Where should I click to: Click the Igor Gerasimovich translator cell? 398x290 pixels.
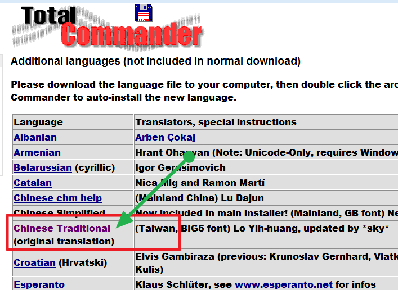180,167
